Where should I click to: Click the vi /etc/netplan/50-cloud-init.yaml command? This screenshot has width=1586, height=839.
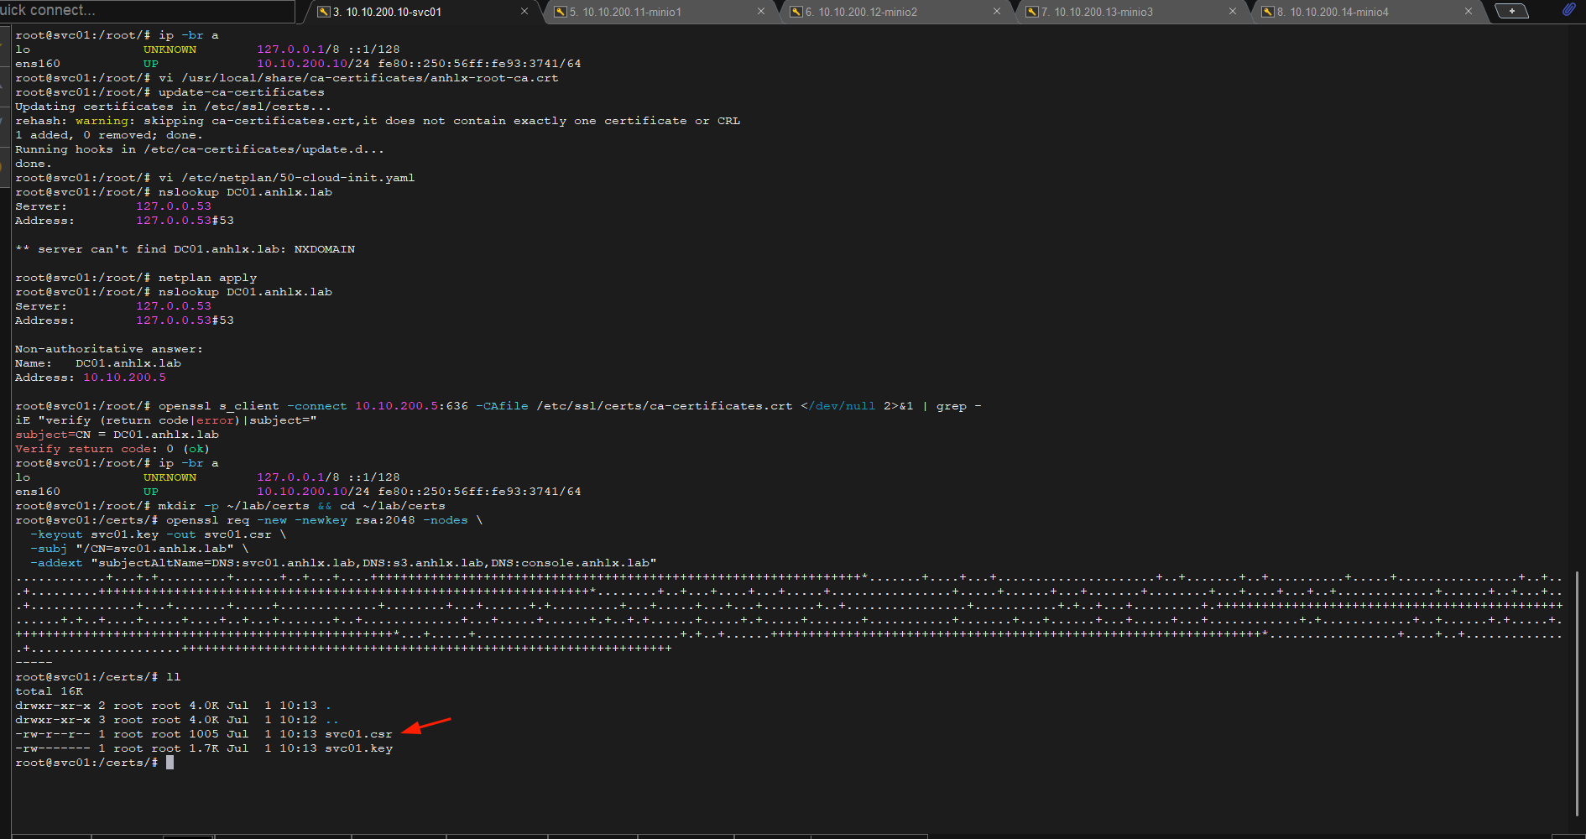point(215,178)
